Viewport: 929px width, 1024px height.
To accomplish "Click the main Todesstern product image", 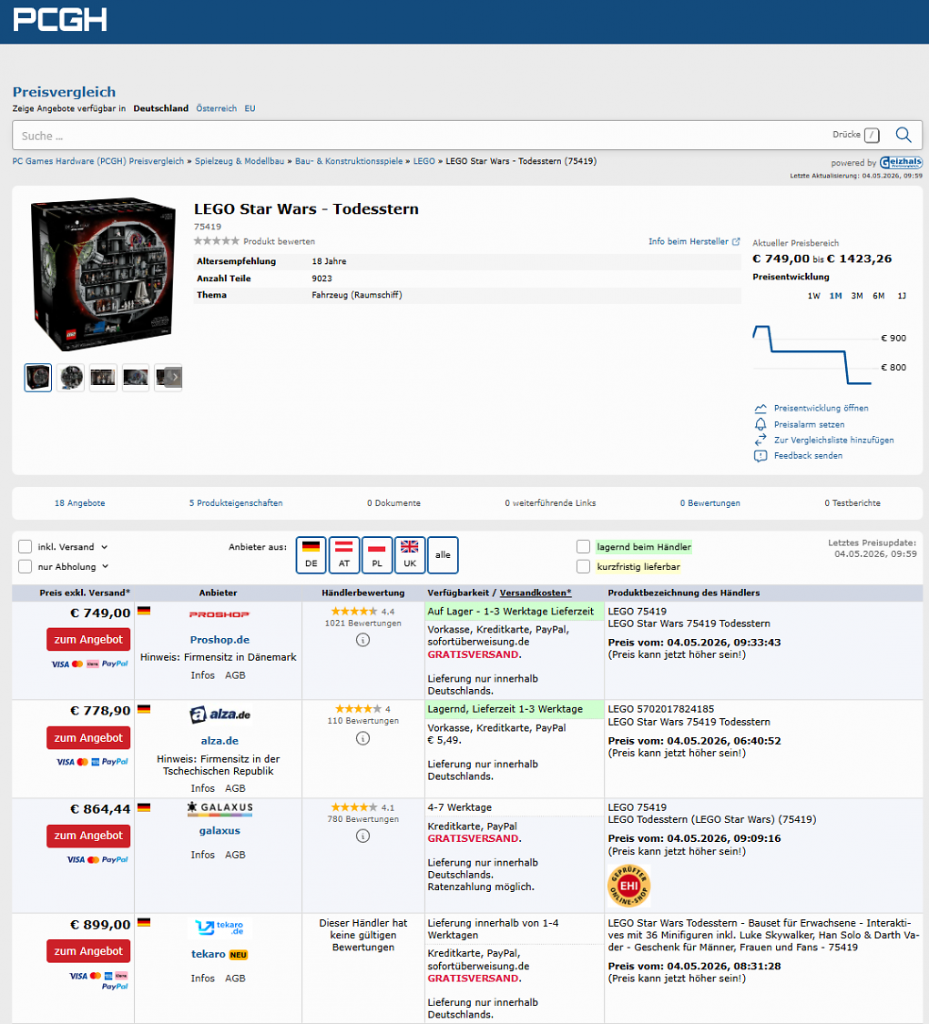I will tap(103, 274).
